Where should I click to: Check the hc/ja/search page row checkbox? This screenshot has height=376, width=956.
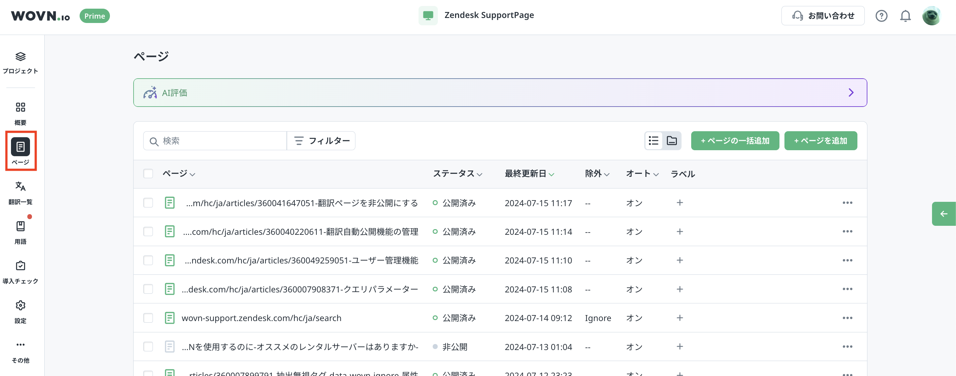148,318
